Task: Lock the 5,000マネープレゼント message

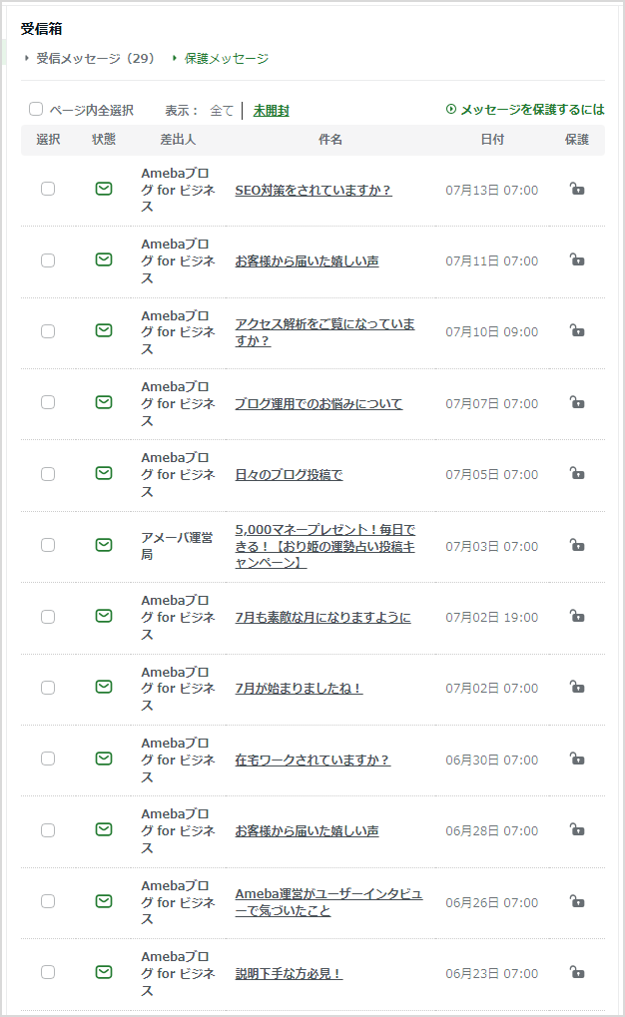Action: click(x=577, y=545)
